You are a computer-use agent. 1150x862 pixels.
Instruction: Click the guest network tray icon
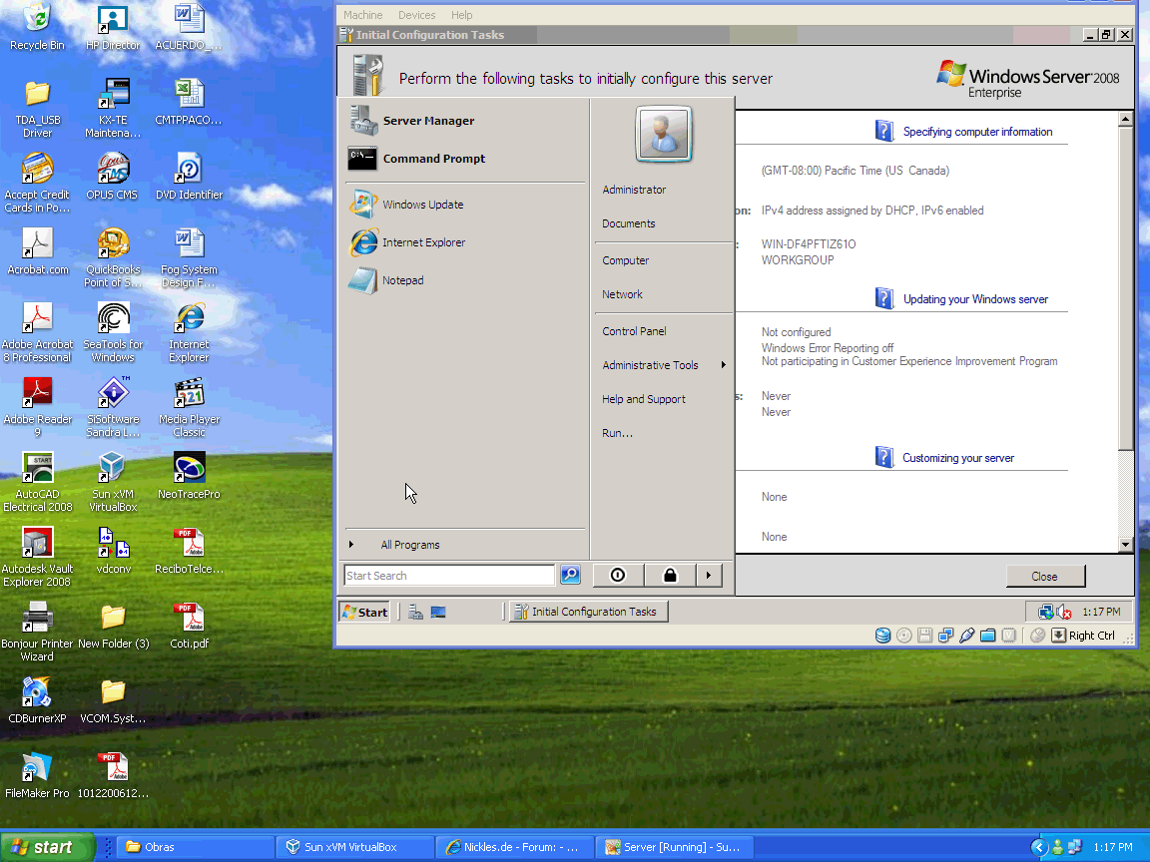tap(1046, 612)
